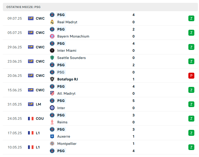199x157 pixels.
Task: Click the Auxerre club crest
Action: (52, 136)
